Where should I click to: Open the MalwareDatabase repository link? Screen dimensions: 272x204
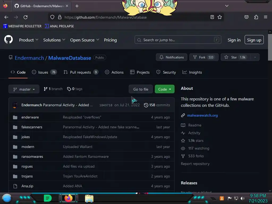pyautogui.click(x=70, y=58)
